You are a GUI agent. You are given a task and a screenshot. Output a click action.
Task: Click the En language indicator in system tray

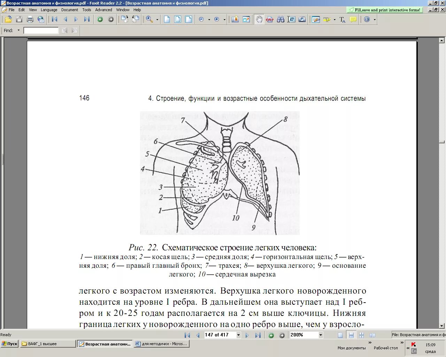pos(414,351)
